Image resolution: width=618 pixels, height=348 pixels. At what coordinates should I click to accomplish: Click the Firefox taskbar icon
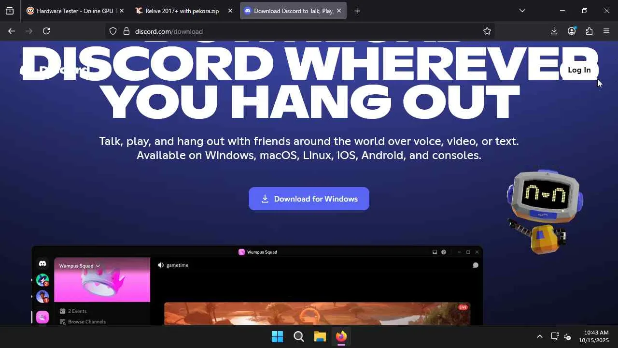tap(341, 336)
